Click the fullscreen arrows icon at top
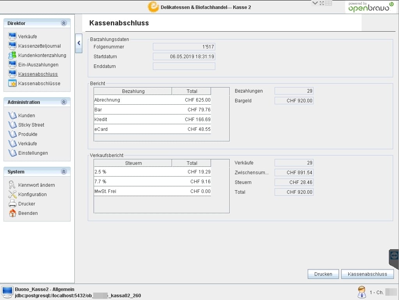The image size is (399, 300). point(322,3)
